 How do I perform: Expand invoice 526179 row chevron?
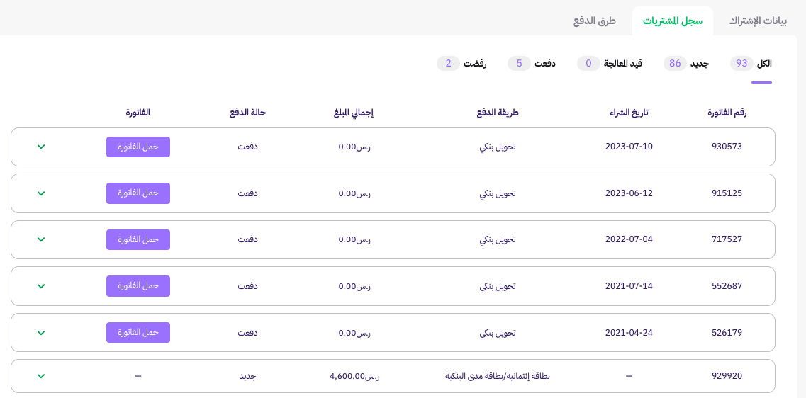click(x=42, y=333)
